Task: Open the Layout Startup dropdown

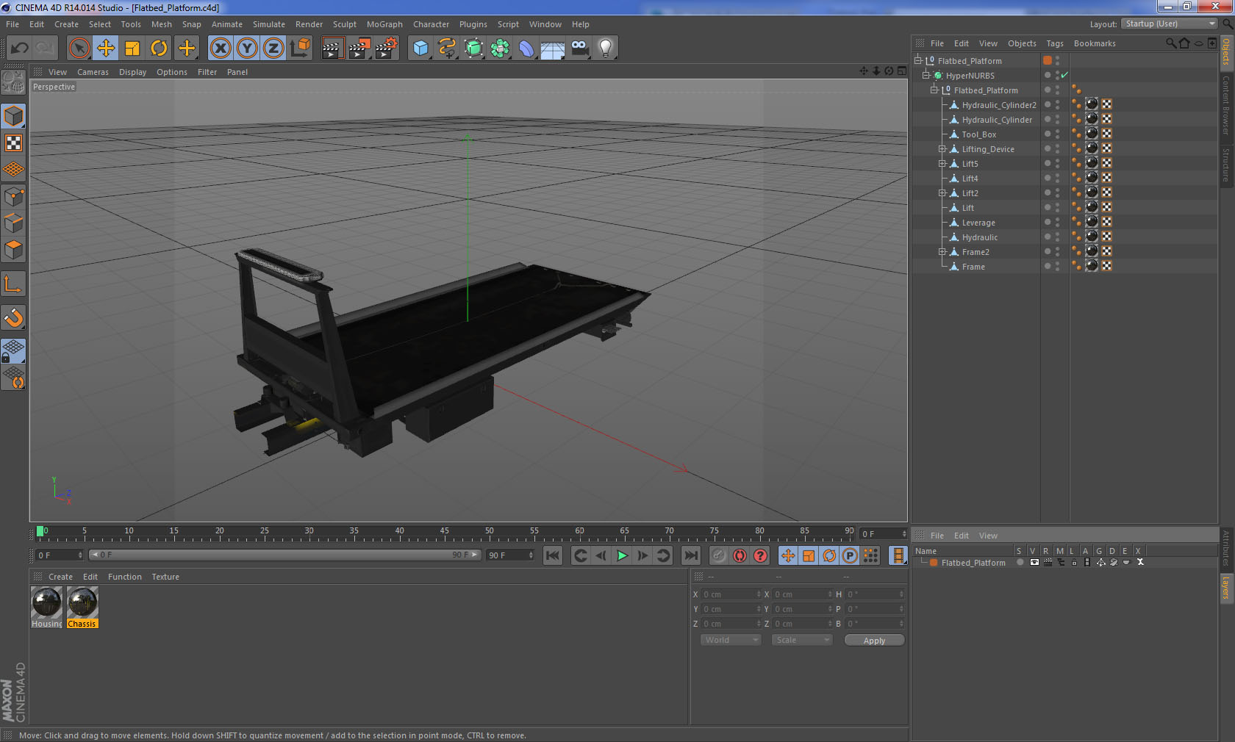Action: [x=1170, y=24]
